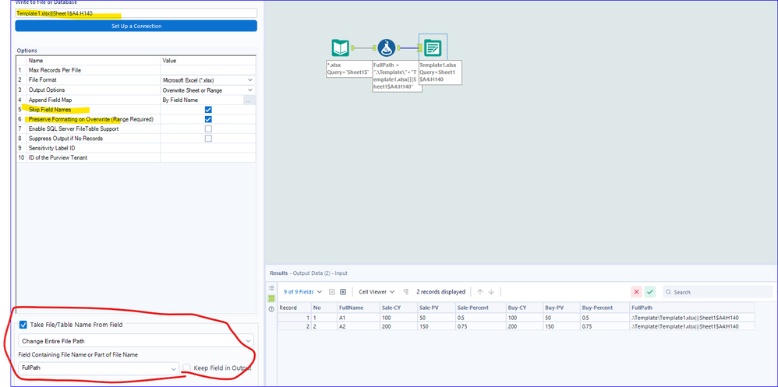Click the Set Up a Connection button
The height and width of the screenshot is (387, 778).
[x=136, y=26]
